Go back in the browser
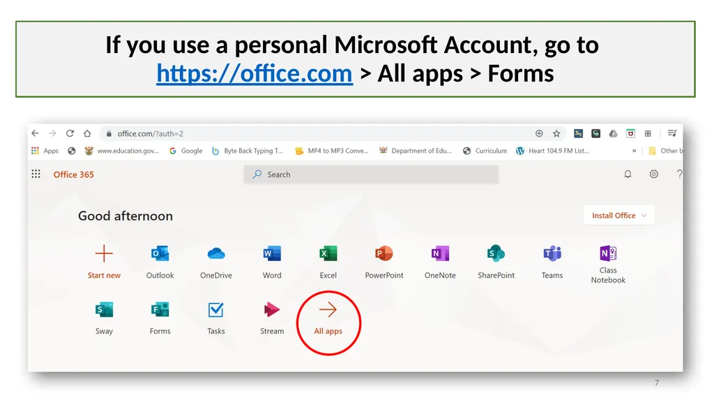This screenshot has width=714, height=401. (x=35, y=133)
